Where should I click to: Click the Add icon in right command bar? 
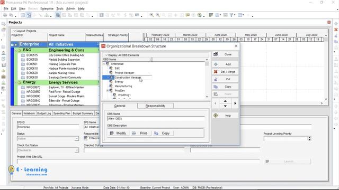336,24
